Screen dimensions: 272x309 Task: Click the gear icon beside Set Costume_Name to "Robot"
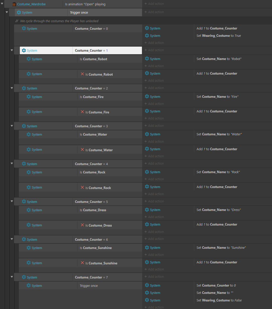147,59
